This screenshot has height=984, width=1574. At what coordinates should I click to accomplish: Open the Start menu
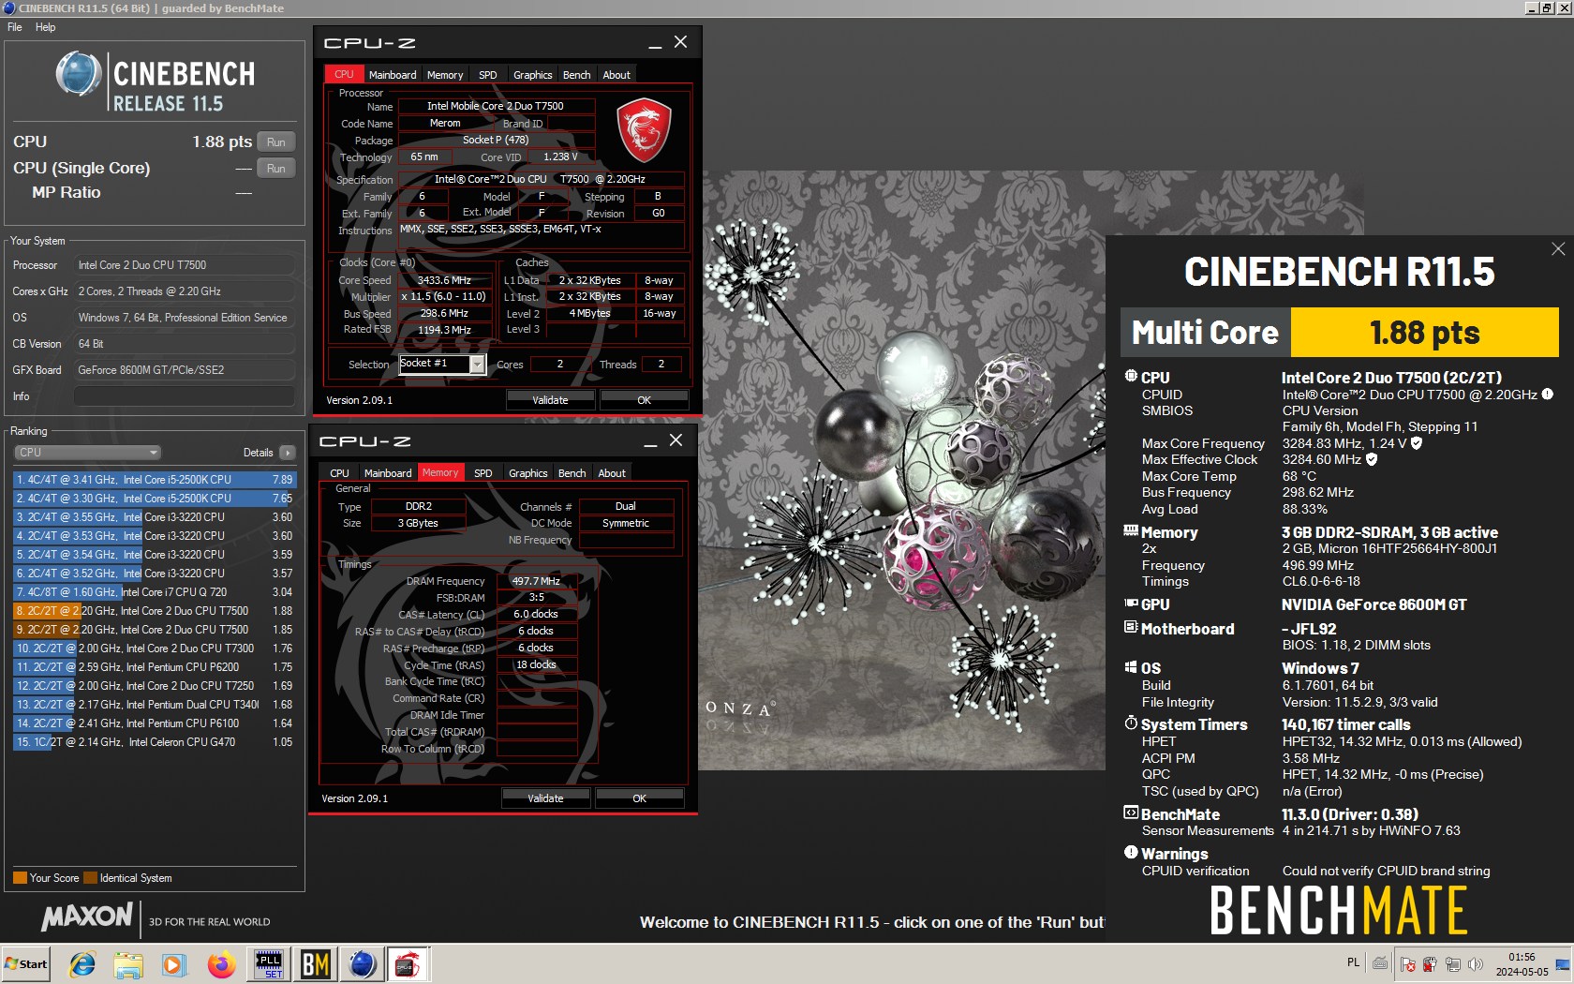(26, 964)
